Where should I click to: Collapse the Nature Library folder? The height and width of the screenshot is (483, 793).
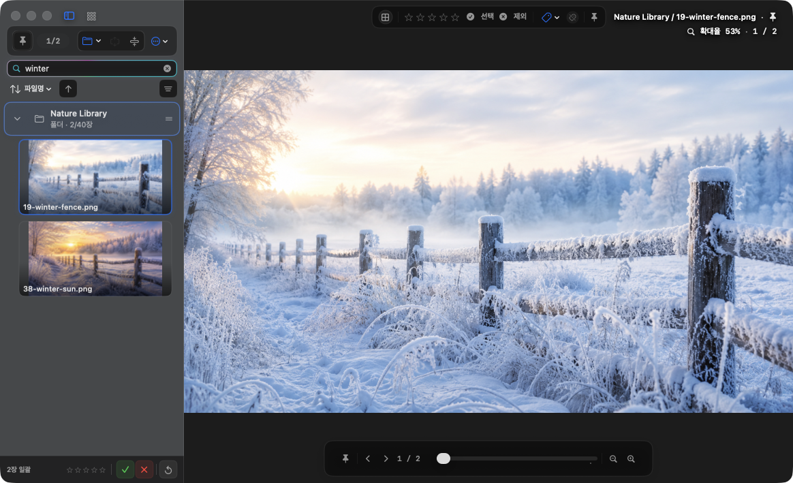pyautogui.click(x=17, y=119)
